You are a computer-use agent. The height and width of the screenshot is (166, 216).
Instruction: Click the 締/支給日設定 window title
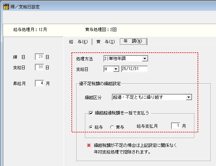point(25,7)
